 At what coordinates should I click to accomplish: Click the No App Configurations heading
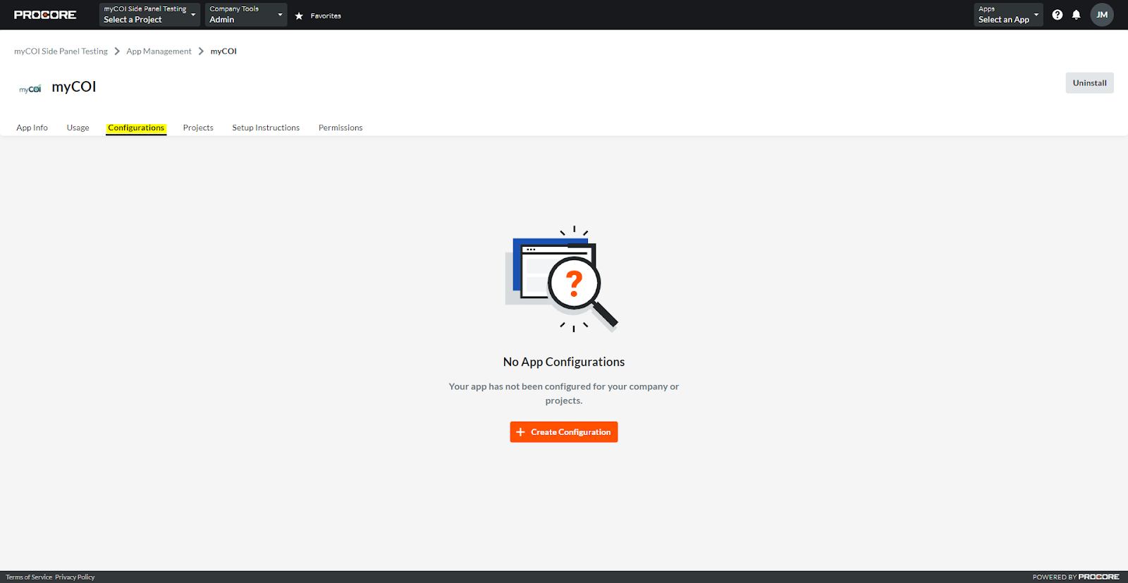pos(564,362)
